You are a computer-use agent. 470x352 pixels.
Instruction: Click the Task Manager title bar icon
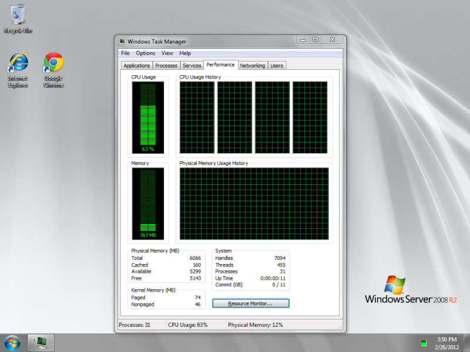pyautogui.click(x=122, y=41)
